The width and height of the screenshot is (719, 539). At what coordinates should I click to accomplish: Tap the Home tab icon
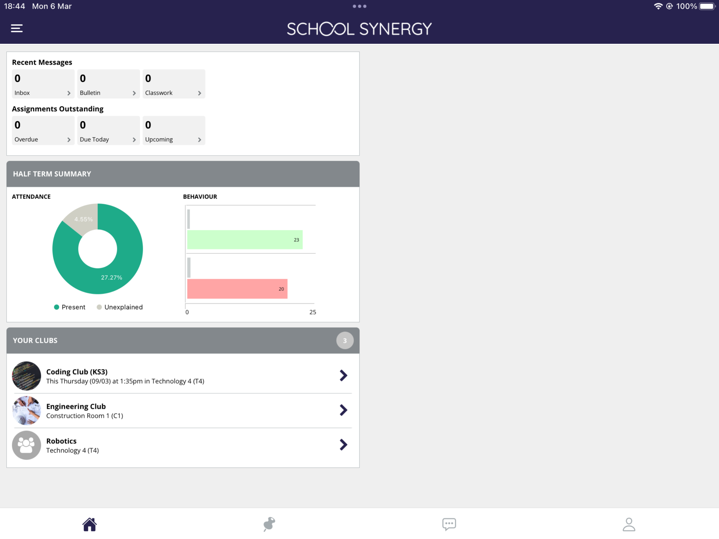(x=89, y=524)
